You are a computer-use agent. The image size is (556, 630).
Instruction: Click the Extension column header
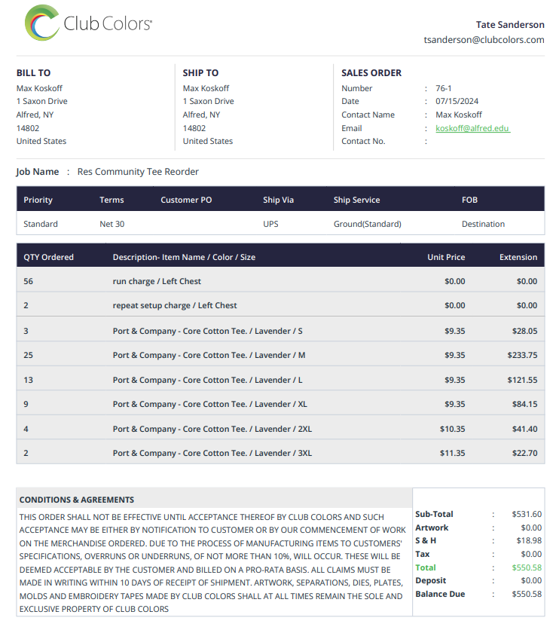tap(518, 257)
